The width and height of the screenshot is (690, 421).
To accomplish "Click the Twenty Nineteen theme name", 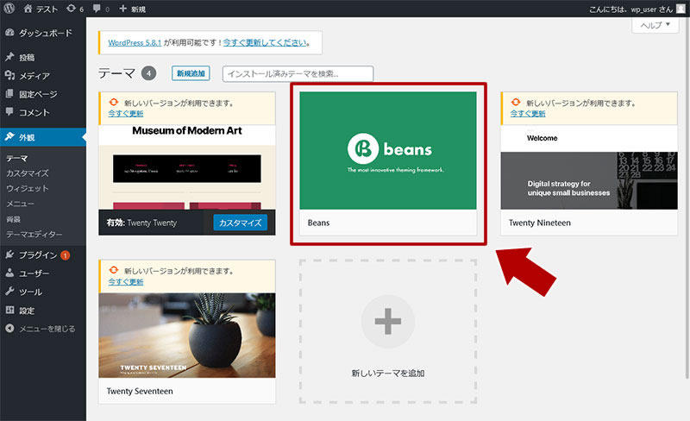I will [x=540, y=223].
